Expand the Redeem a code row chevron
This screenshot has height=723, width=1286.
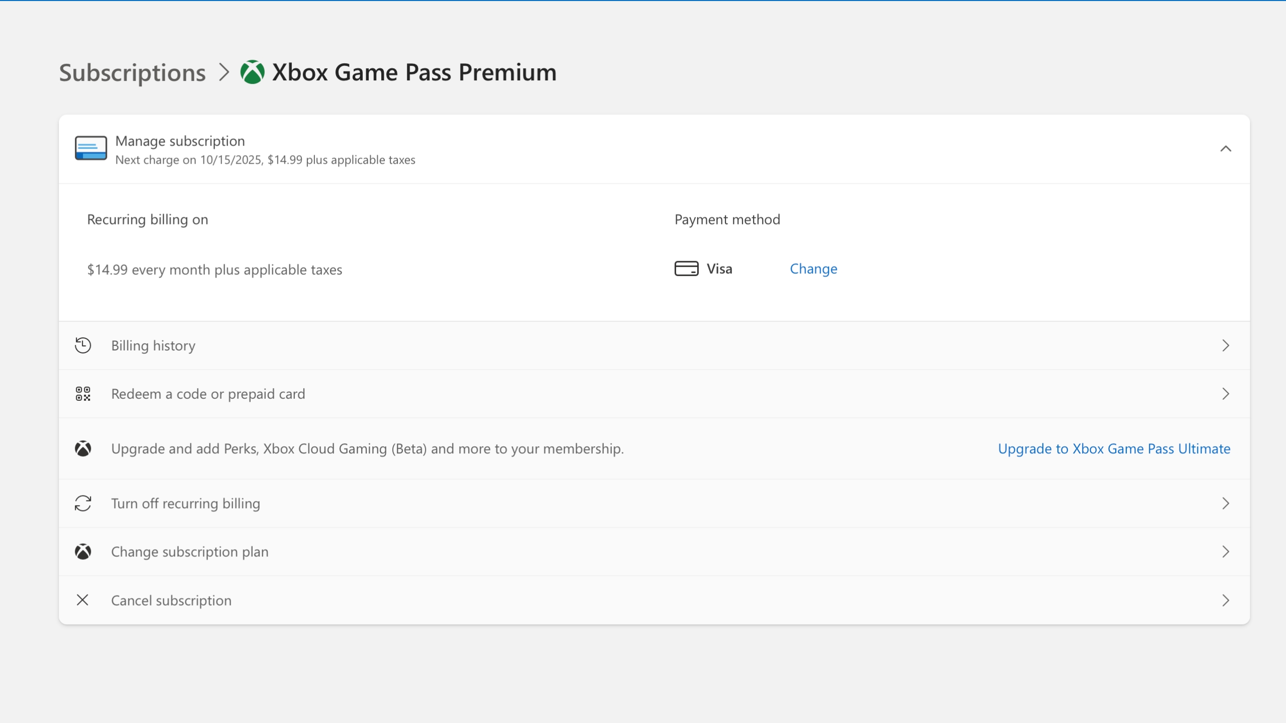pos(1226,394)
